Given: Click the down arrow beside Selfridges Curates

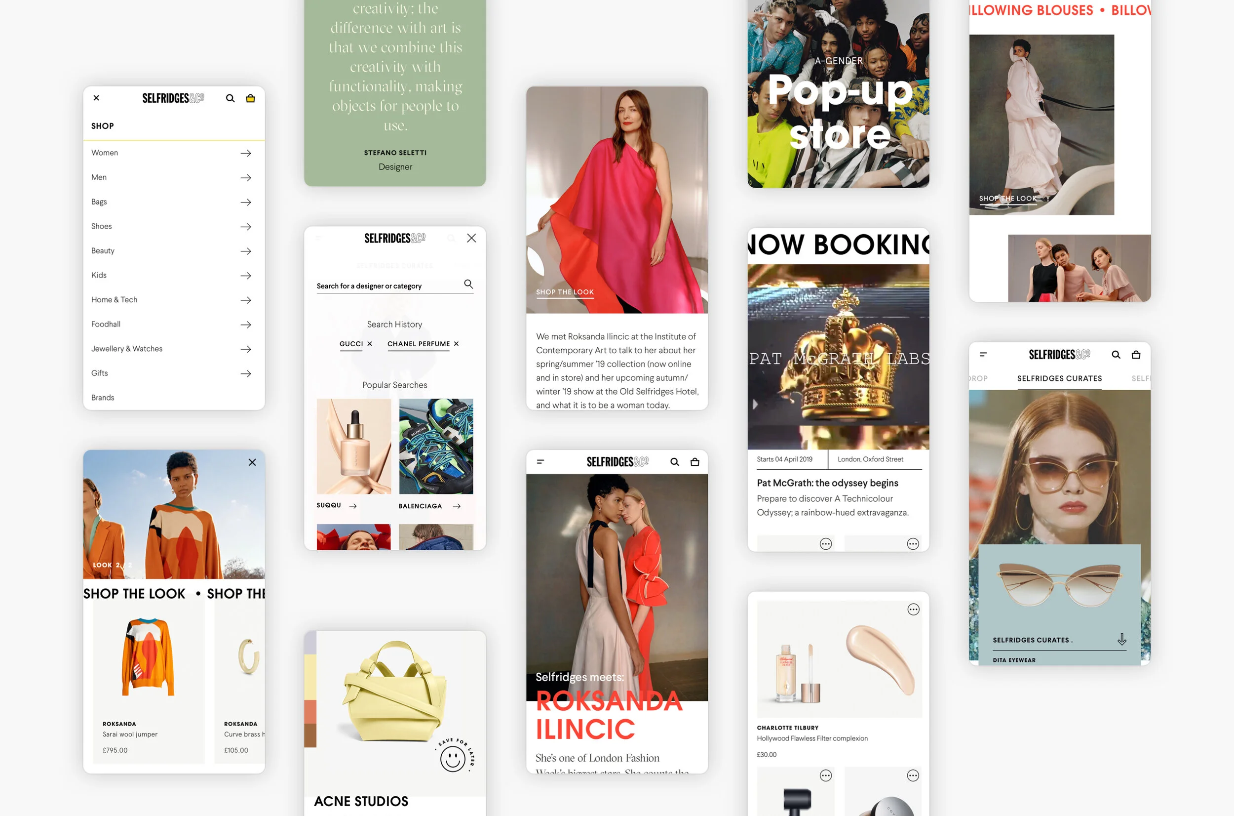Looking at the screenshot, I should pyautogui.click(x=1121, y=639).
